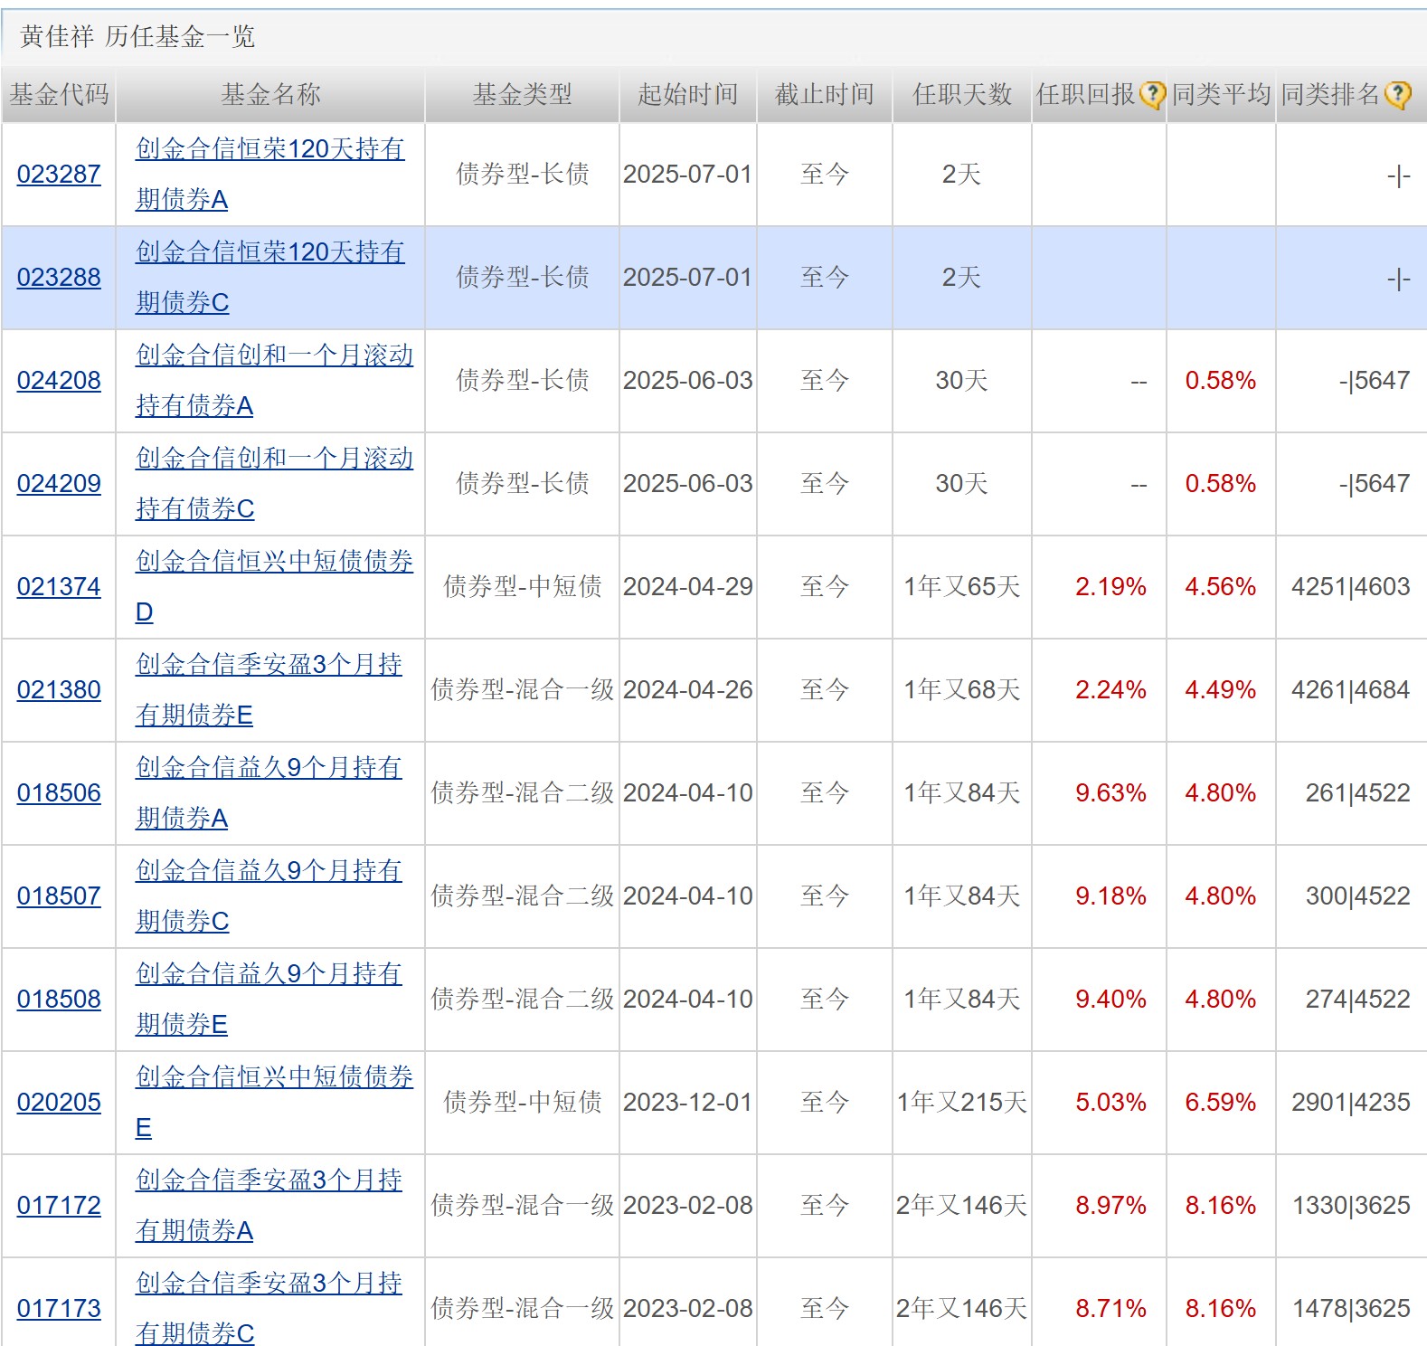Select tenure cell 1年又65天
This screenshot has height=1346, width=1427.
[961, 586]
